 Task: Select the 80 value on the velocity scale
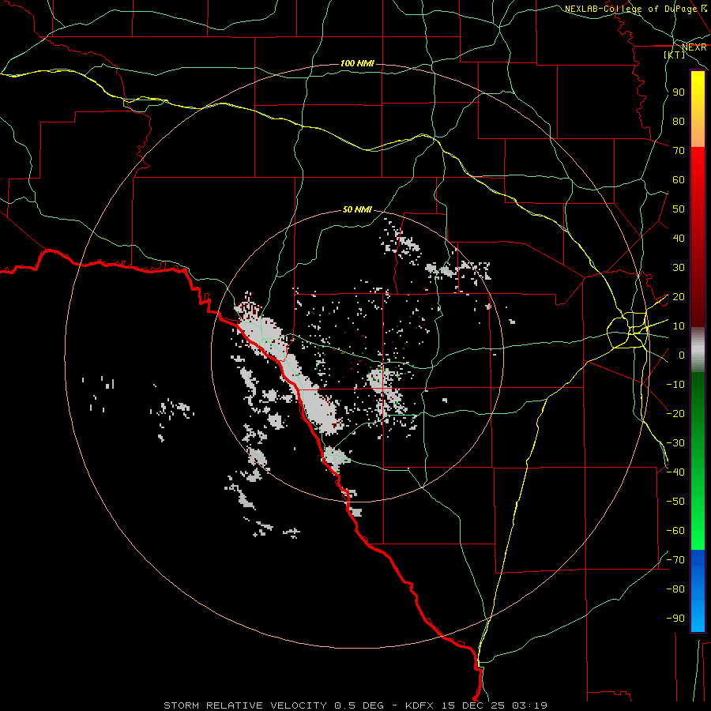pyautogui.click(x=679, y=122)
